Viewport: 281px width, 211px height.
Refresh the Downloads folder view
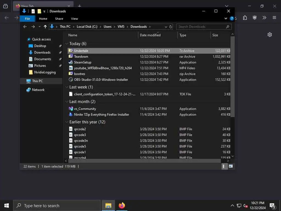pyautogui.click(x=171, y=27)
